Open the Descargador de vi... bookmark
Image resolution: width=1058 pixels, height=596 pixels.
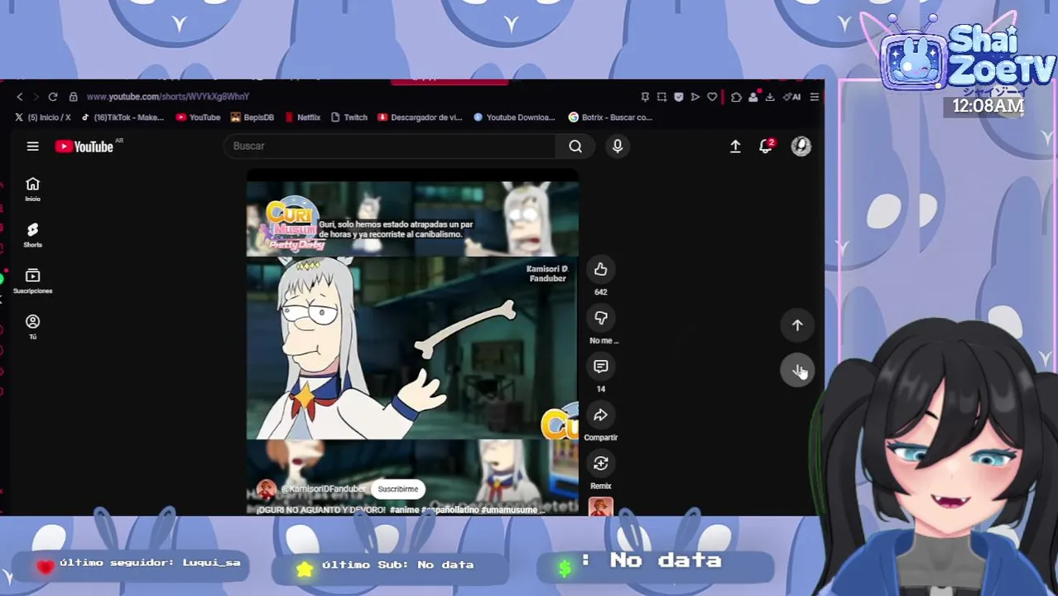(x=420, y=118)
